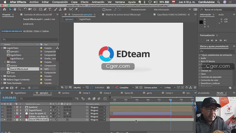The height and width of the screenshot is (133, 236).
Task: Click the snapshot camera icon in viewer
Action: (x=108, y=88)
